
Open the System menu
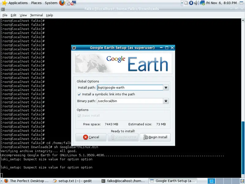click(x=51, y=3)
